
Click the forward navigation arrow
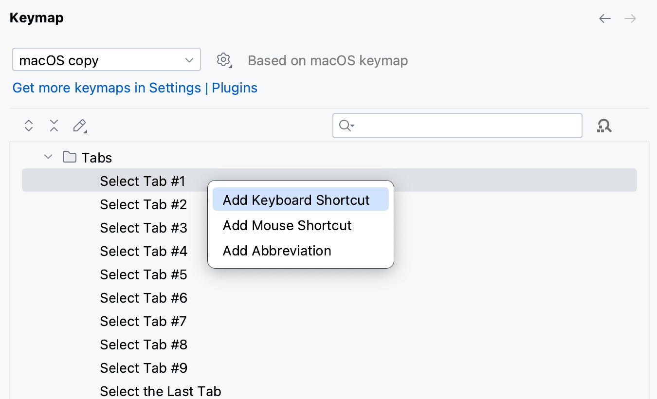click(630, 18)
